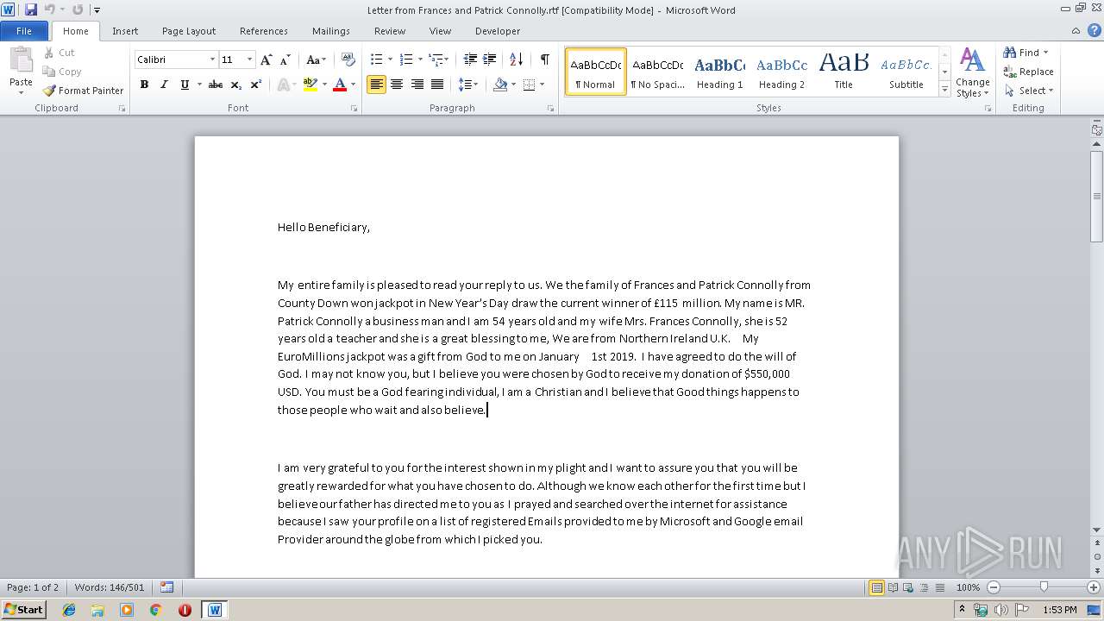The image size is (1104, 621).
Task: Click the Save icon in Quick Access Toolbar
Action: coord(31,9)
